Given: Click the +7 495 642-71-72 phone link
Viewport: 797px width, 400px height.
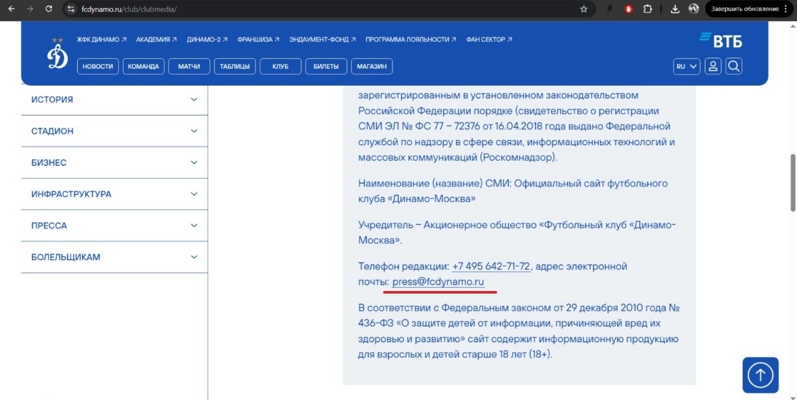Looking at the screenshot, I should (491, 266).
